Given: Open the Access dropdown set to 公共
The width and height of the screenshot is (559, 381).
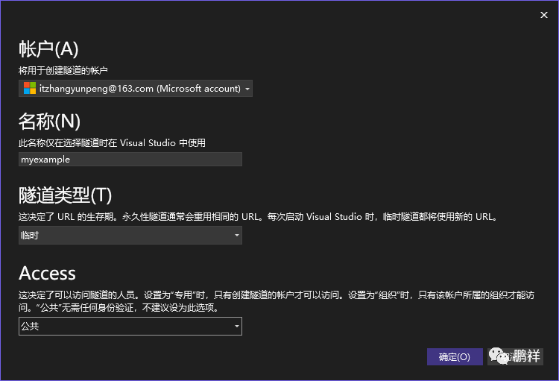Looking at the screenshot, I should 130,326.
